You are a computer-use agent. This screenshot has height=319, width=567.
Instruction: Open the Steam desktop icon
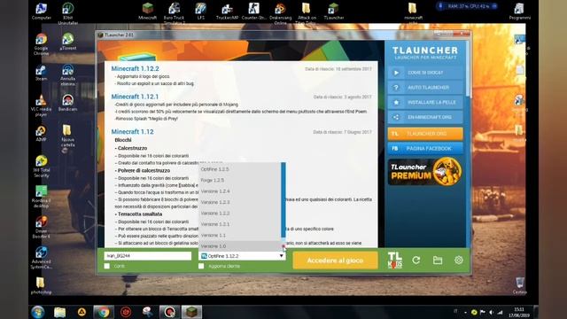pyautogui.click(x=41, y=73)
